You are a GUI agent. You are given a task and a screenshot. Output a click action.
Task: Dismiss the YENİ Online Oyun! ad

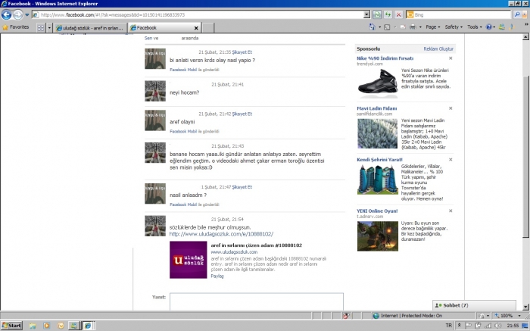point(450,211)
